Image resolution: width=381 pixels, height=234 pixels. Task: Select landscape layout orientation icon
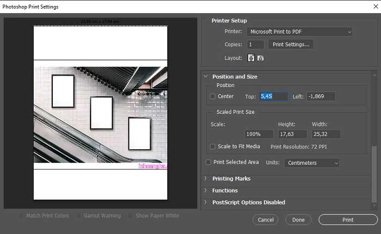260,58
